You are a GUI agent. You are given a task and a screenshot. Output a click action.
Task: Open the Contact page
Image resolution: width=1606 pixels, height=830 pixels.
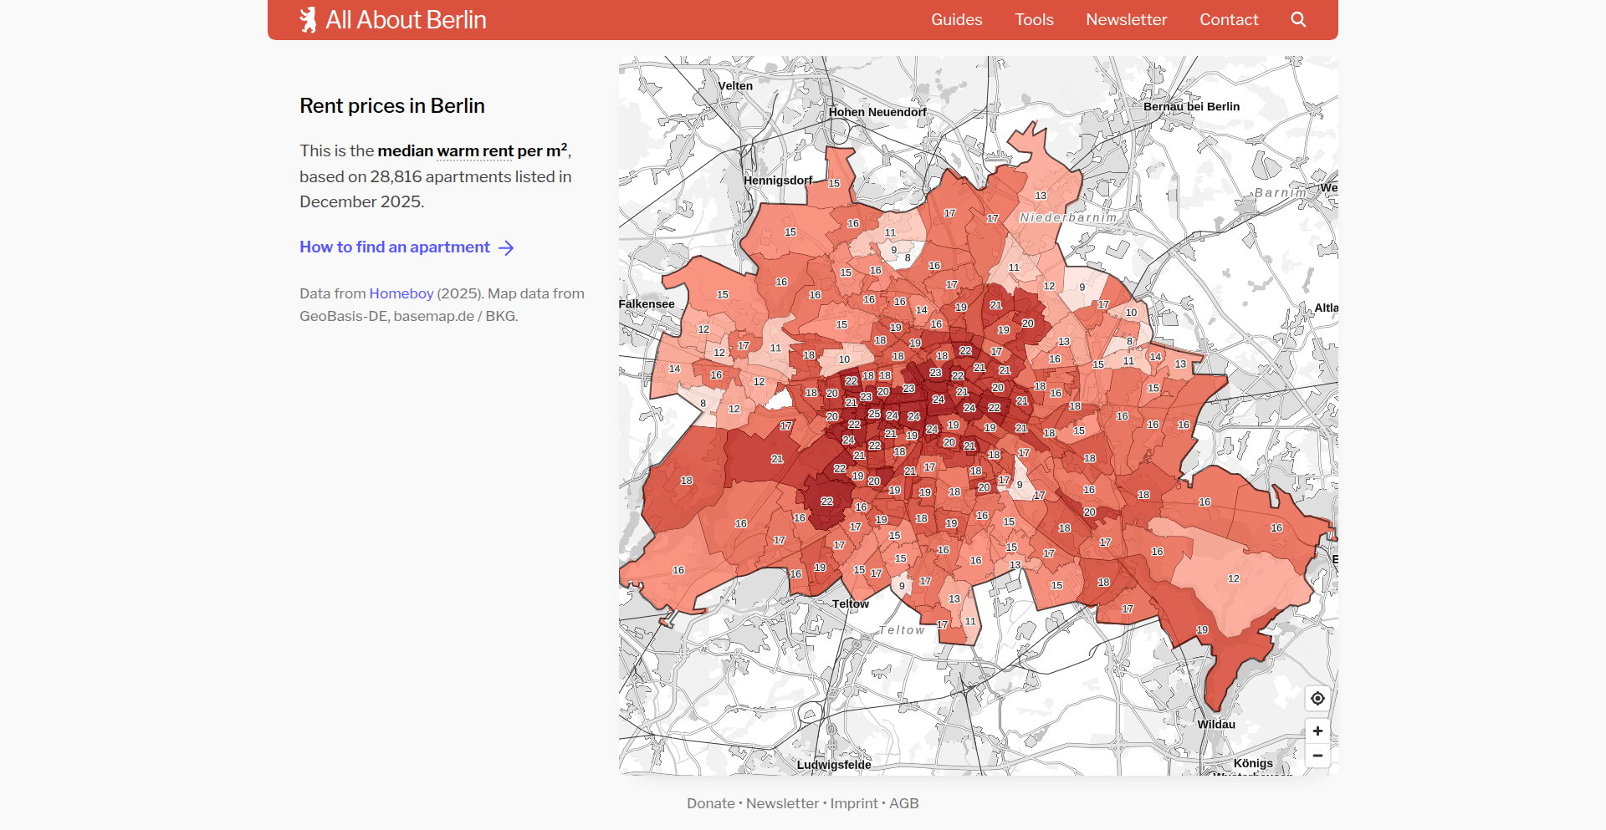click(1229, 19)
